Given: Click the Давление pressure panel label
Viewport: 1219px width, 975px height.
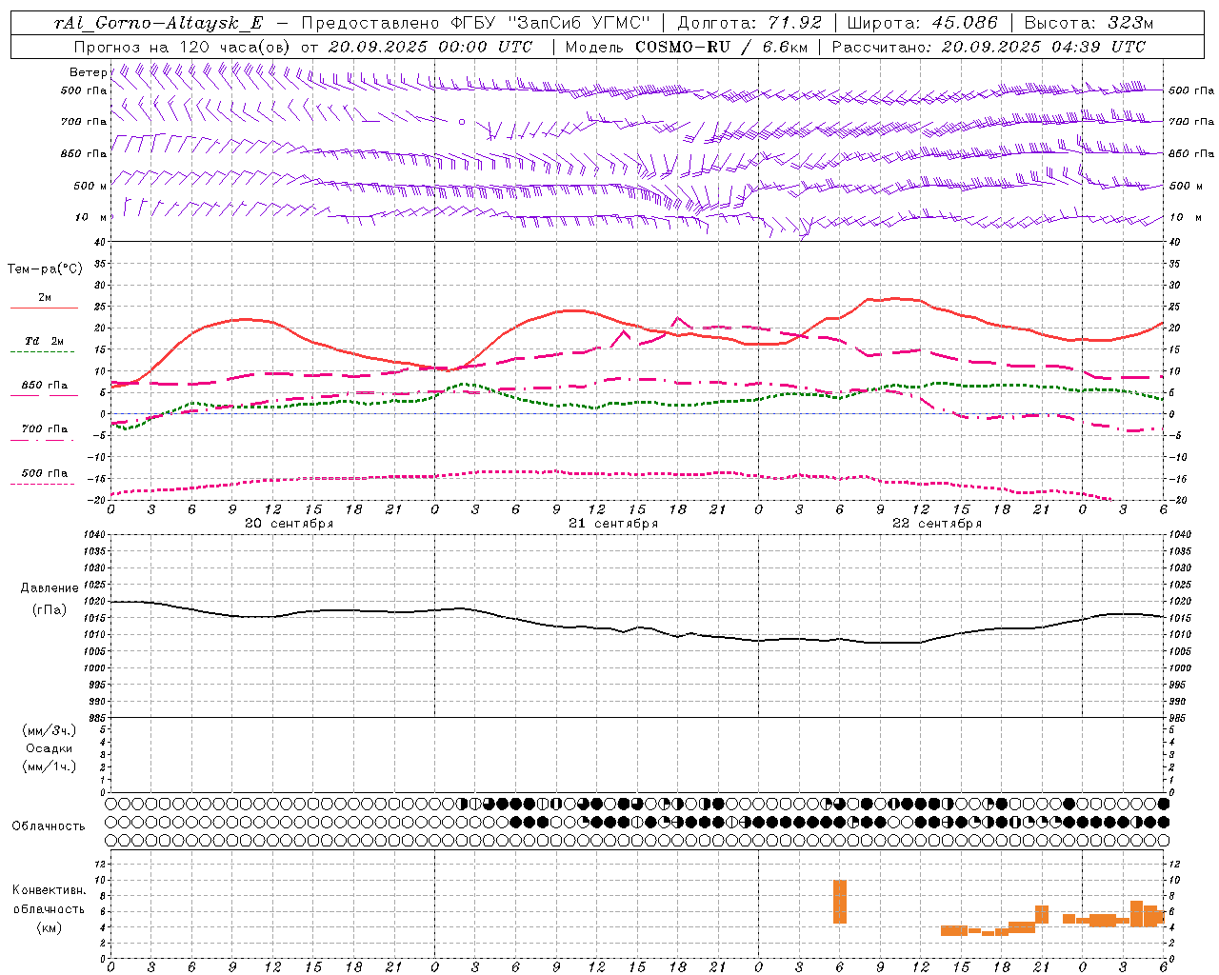Looking at the screenshot, I should click(50, 588).
